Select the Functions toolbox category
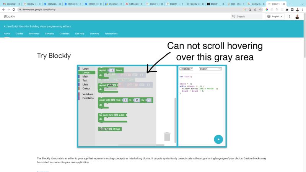 click(x=87, y=98)
